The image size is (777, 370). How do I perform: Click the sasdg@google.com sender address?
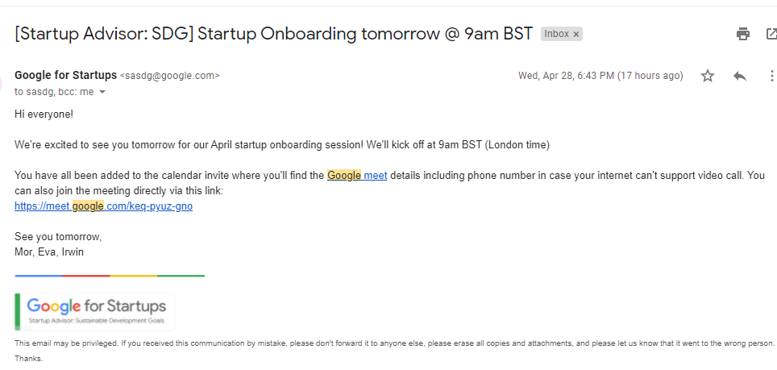coord(170,76)
